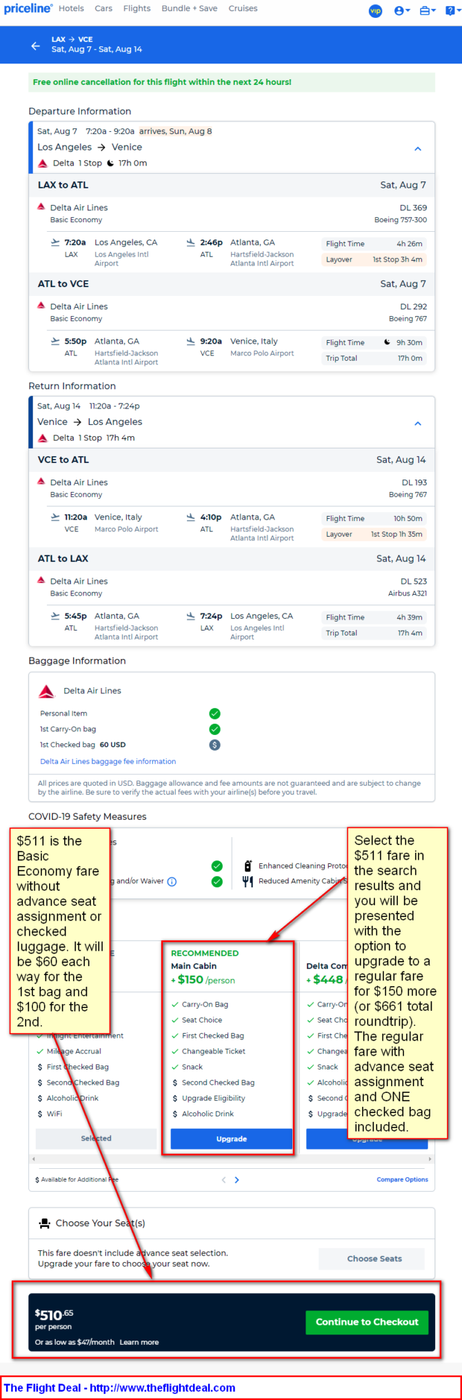Collapse the Los Angeles to Venice departure details
Screen dimensions: 462x1400
coord(418,149)
